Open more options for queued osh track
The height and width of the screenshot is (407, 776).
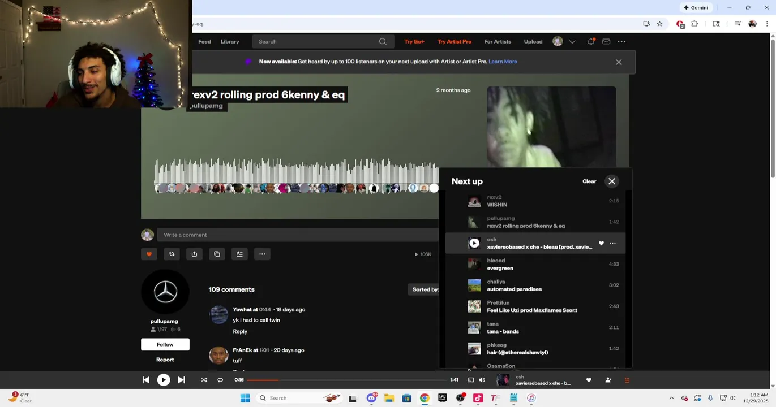pyautogui.click(x=612, y=243)
